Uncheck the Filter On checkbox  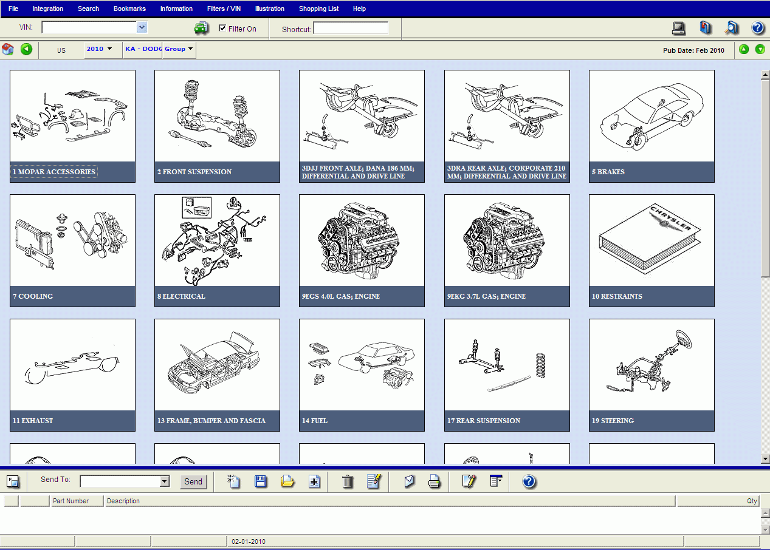224,28
